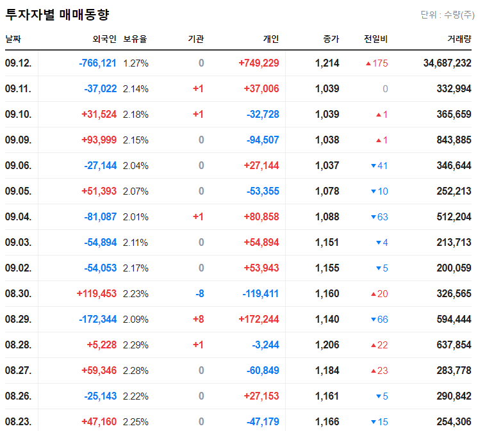Click the 보유율 column header
The width and height of the screenshot is (478, 431).
[x=135, y=39]
